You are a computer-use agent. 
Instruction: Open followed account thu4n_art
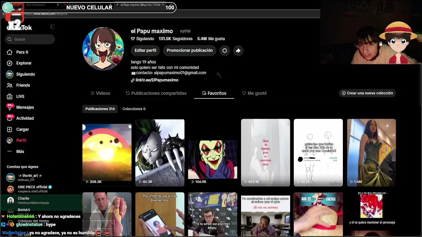point(29,178)
